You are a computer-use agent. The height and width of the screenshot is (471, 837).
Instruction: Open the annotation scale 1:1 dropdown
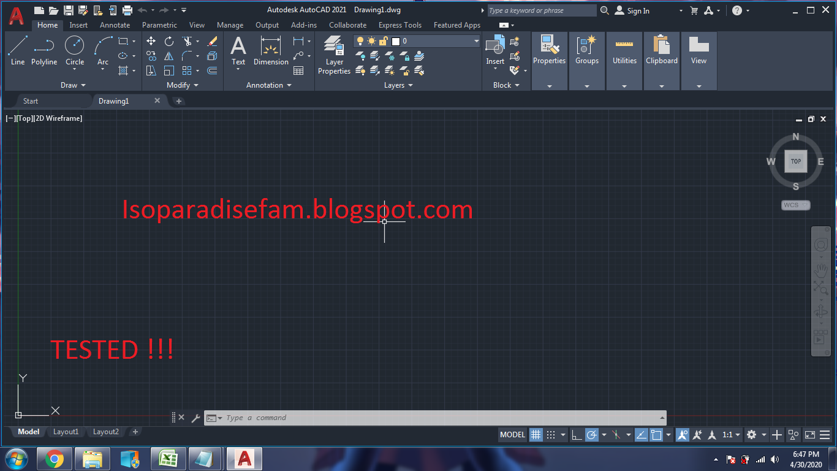pyautogui.click(x=731, y=435)
